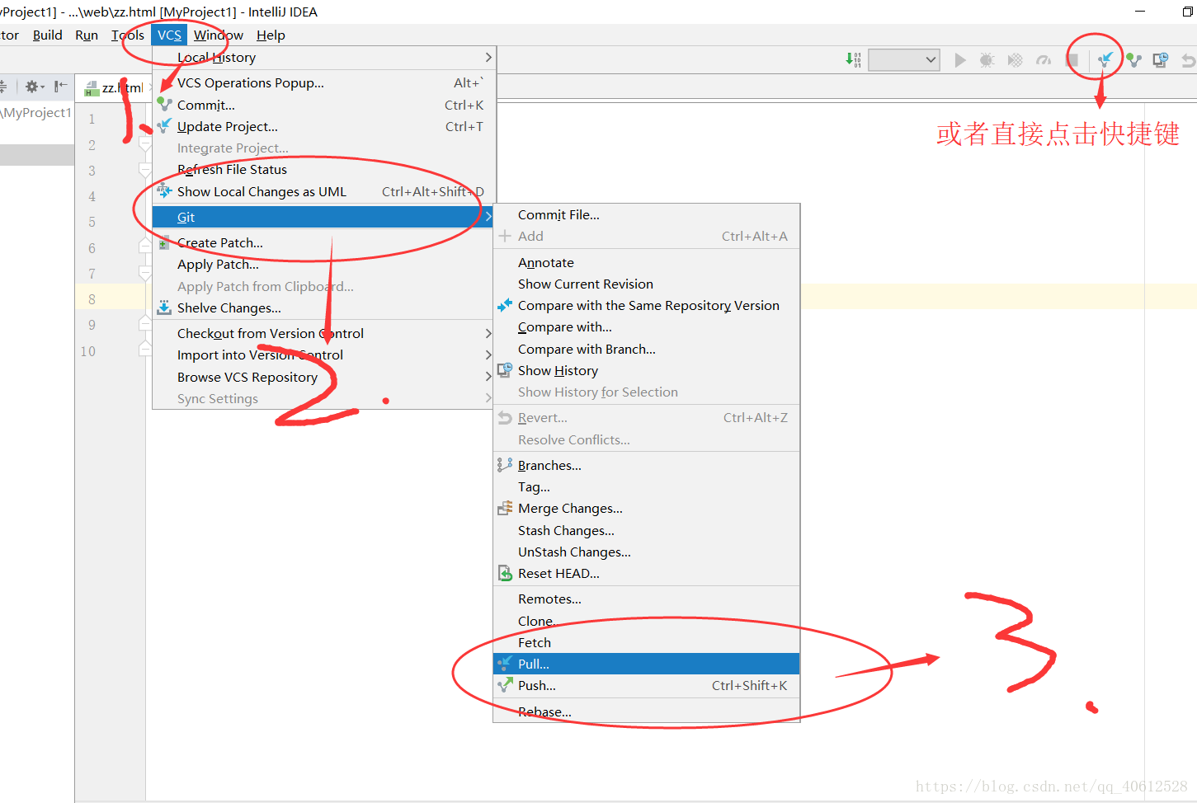Open the Tools menu

pos(128,35)
